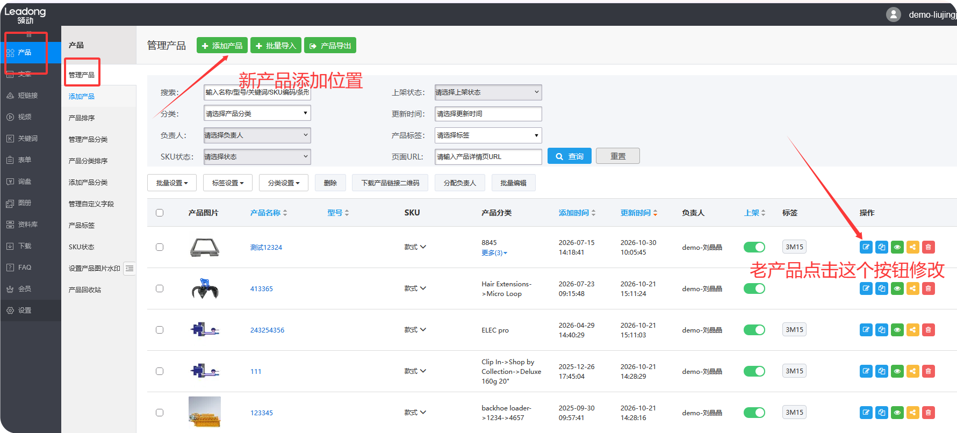Click the green 添加产品 button
Screen dimensions: 957x433
click(x=222, y=46)
